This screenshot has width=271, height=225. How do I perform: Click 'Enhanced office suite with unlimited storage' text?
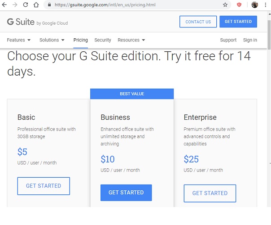pyautogui.click(x=127, y=136)
